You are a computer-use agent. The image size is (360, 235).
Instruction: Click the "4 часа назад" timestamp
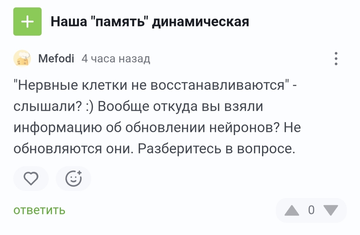(116, 59)
